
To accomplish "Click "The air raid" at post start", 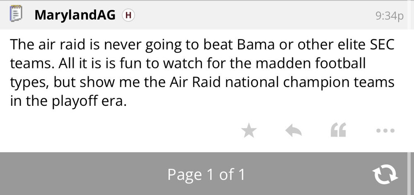I will (45, 44).
